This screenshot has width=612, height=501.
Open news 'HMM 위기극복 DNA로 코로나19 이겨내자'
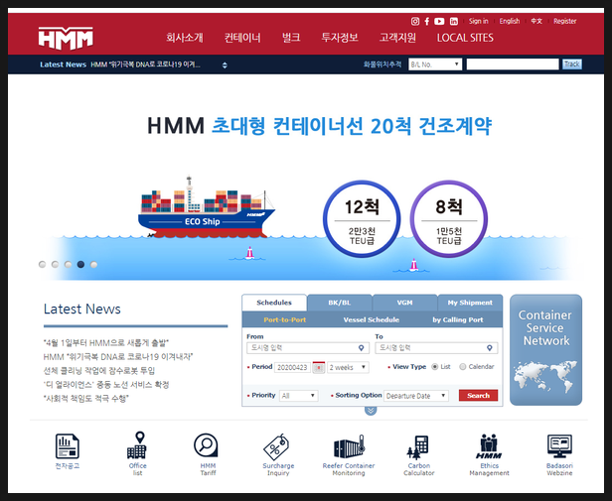pyautogui.click(x=118, y=357)
